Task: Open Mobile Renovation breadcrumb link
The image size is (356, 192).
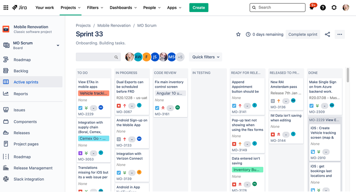Action: coord(114,26)
